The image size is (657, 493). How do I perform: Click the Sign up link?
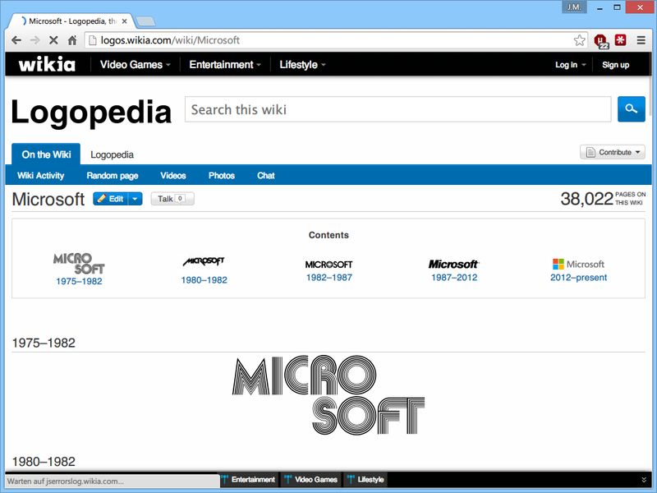tap(615, 65)
